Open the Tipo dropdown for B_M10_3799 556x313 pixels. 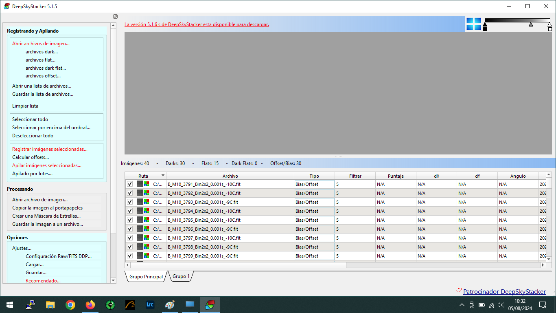(314, 256)
